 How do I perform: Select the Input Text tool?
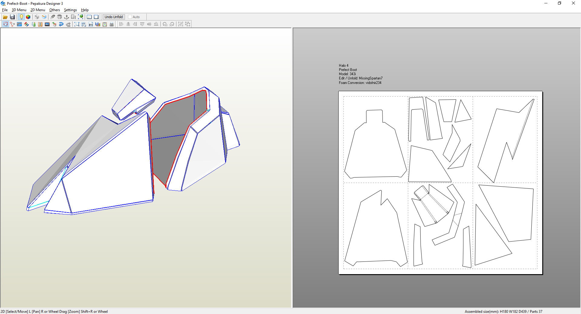40,24
